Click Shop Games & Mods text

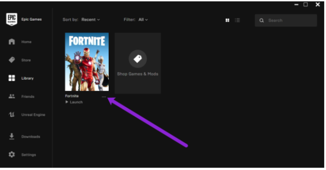click(137, 74)
